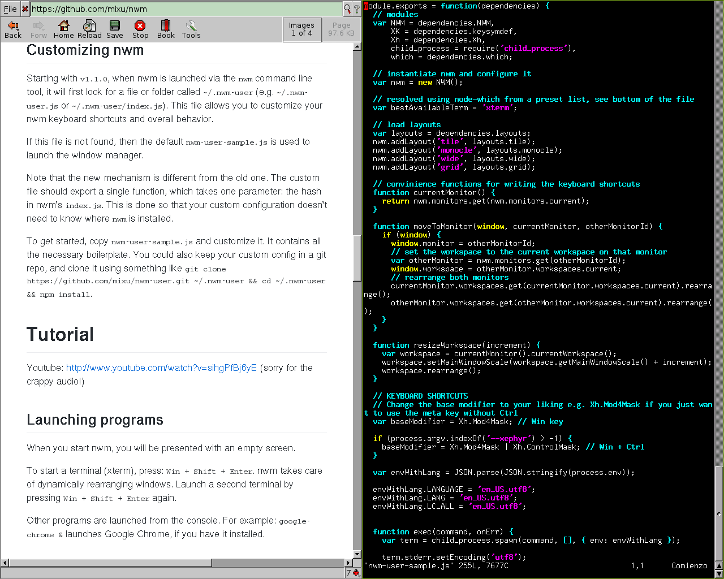This screenshot has width=724, height=579.
Task: Click the 'grid' layout string in vim
Action: 450,167
